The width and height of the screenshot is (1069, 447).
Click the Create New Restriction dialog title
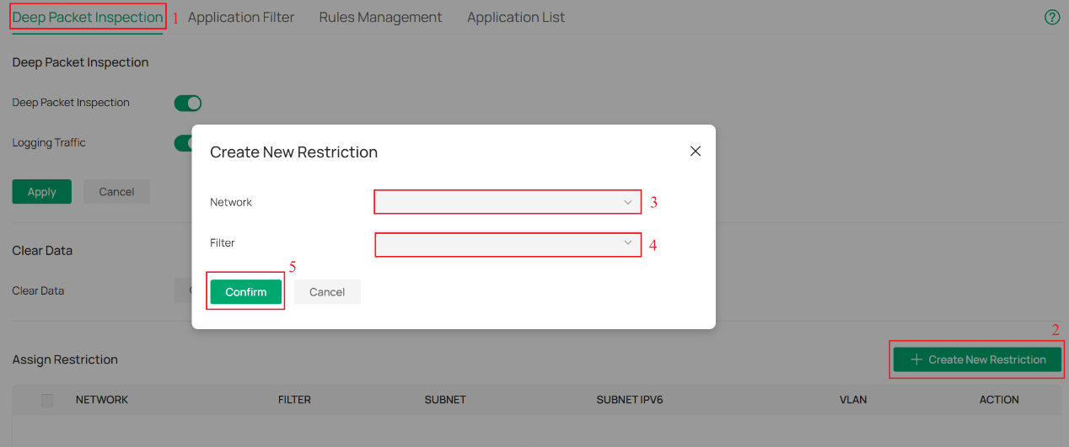(293, 152)
